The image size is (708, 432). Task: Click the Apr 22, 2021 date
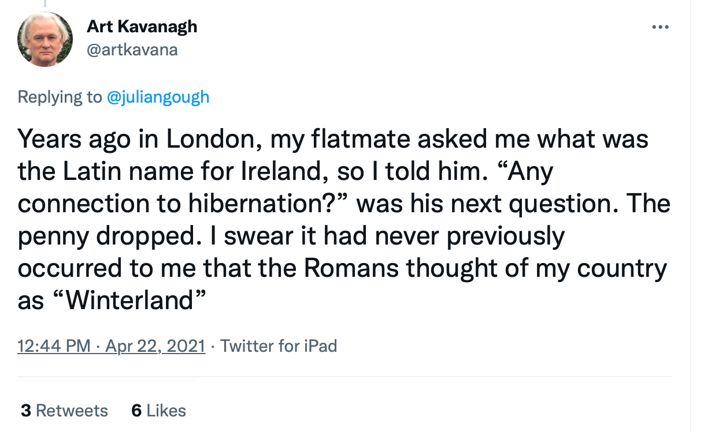(154, 346)
